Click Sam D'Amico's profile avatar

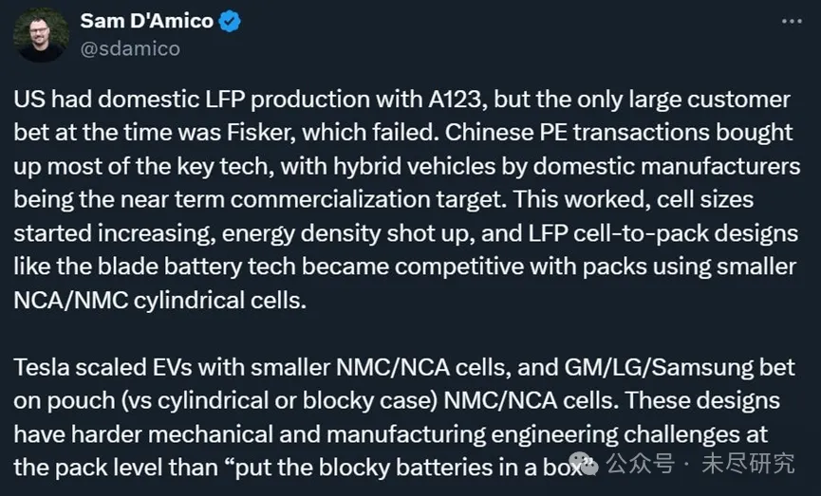[x=43, y=35]
